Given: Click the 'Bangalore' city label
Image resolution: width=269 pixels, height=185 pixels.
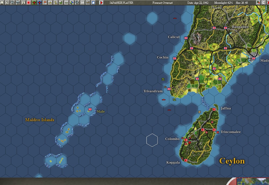Looking at the screenshot, I should (240, 27).
